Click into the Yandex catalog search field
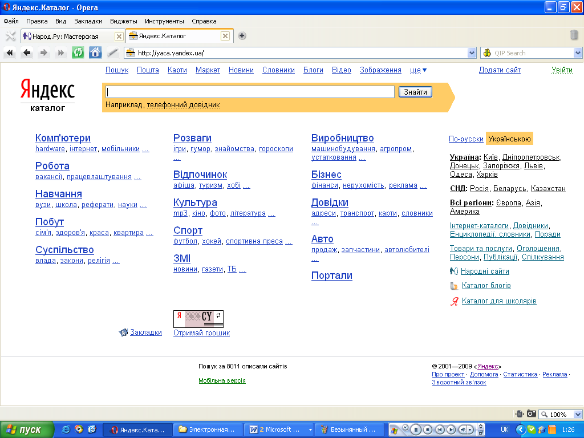This screenshot has height=438, width=584. (x=250, y=92)
